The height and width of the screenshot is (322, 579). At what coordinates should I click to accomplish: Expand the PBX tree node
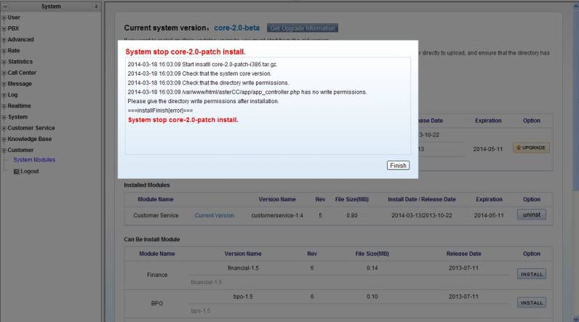tap(4, 28)
